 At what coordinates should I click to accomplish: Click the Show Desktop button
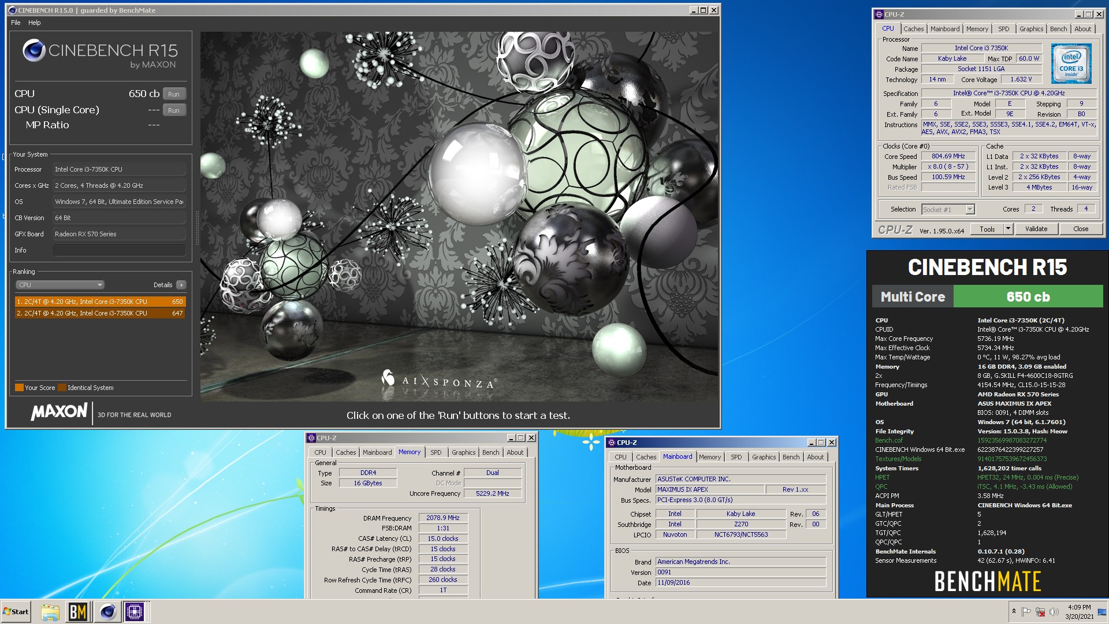pyautogui.click(x=1102, y=612)
